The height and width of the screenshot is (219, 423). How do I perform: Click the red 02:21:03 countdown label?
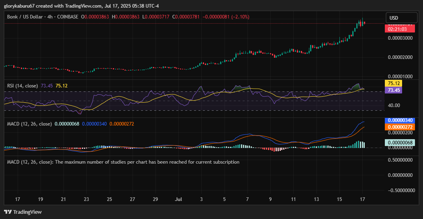(x=397, y=29)
